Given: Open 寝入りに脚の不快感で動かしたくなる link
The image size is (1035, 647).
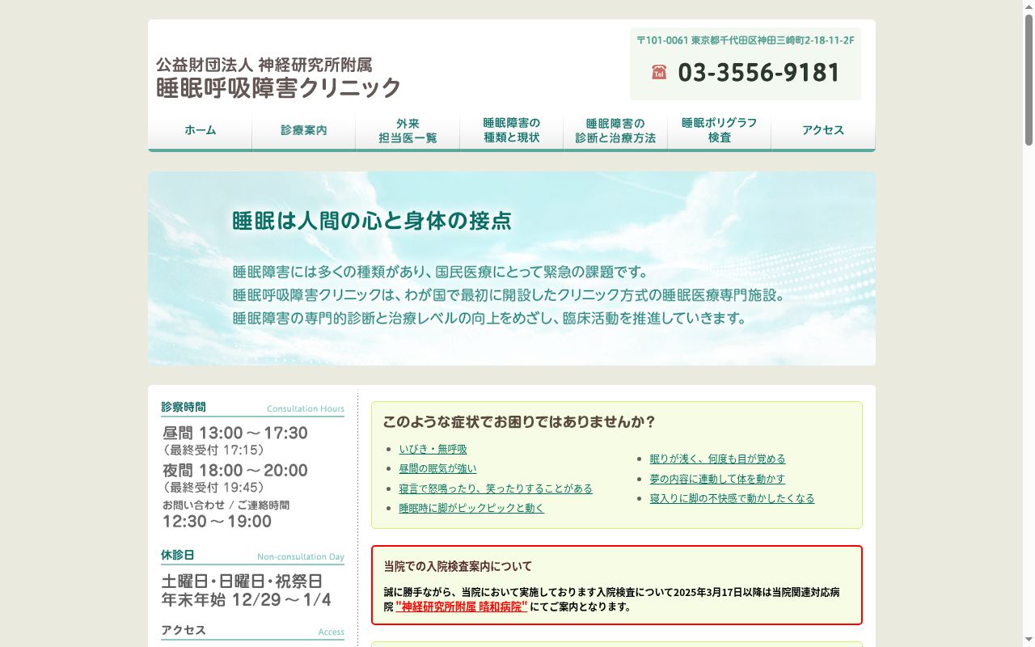Looking at the screenshot, I should (732, 498).
